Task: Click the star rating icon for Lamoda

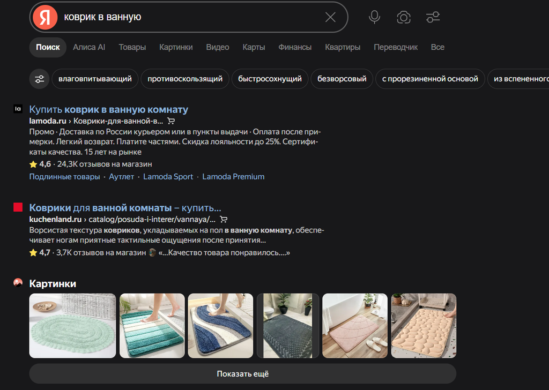Action: coord(33,164)
